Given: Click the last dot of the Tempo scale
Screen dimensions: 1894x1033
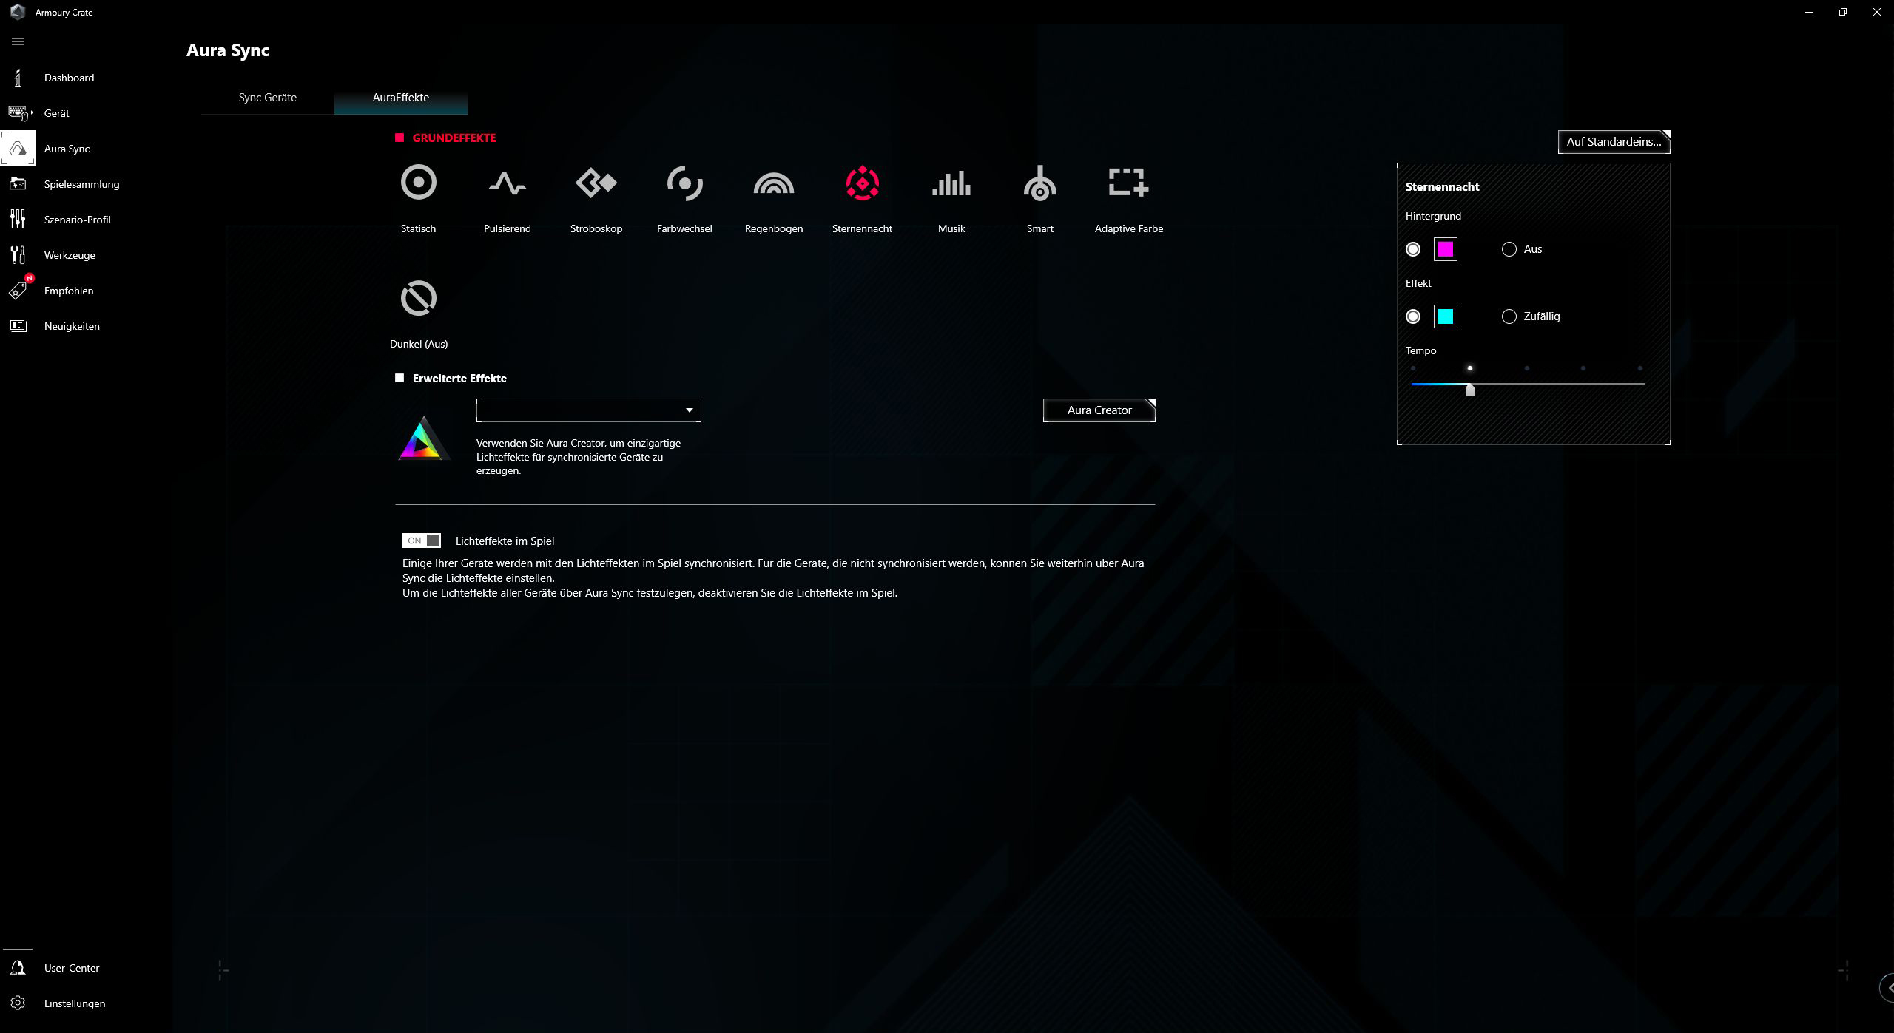Looking at the screenshot, I should (1640, 368).
